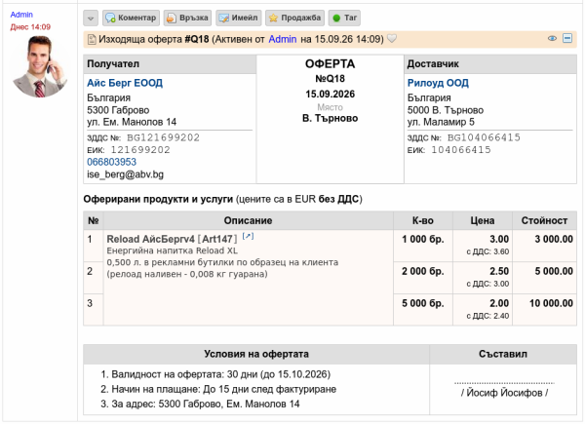
Task: Click the document icon before Изходяща оферта
Action: (92, 39)
